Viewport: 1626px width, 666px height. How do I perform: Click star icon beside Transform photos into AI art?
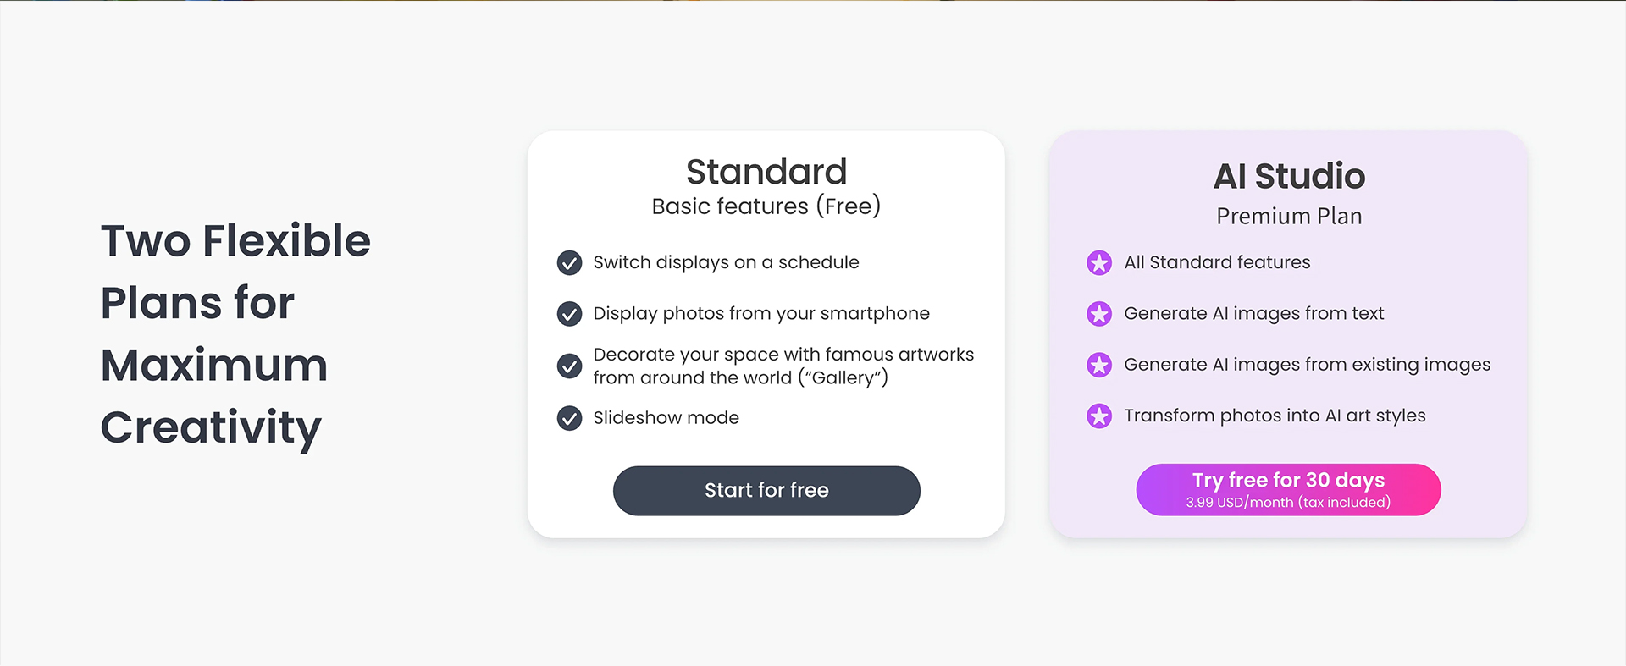click(1099, 416)
